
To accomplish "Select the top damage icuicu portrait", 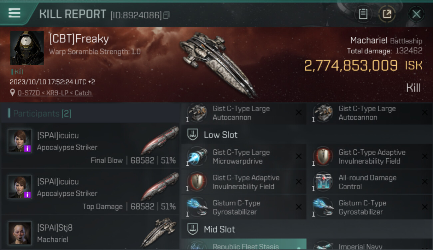I will [20, 187].
